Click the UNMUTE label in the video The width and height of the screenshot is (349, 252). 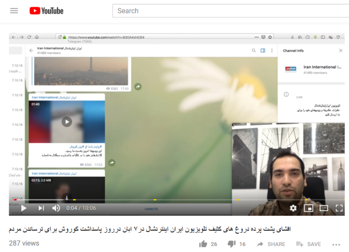(x=151, y=209)
